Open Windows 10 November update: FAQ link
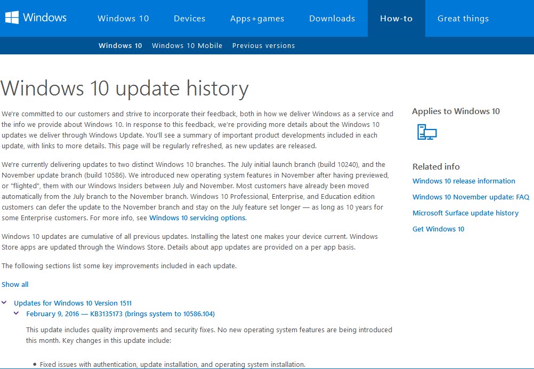The image size is (534, 369). (x=471, y=197)
